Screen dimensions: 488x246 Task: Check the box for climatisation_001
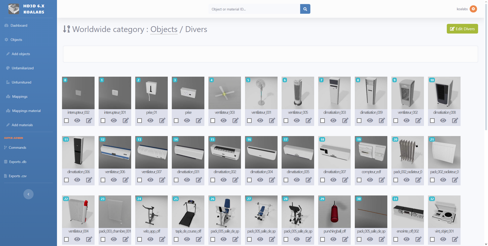(176, 180)
